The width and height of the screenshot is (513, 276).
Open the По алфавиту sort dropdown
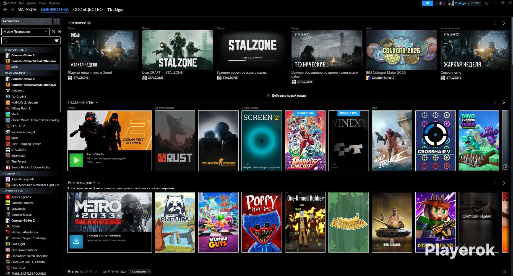coord(140,272)
